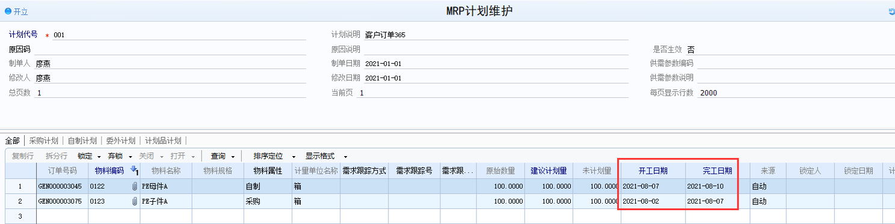Click the 建议计划量 column header
895x224 pixels.
[x=549, y=171]
